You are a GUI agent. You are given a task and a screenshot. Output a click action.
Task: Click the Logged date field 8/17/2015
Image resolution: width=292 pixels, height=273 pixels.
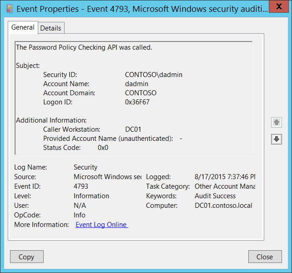[225, 177]
